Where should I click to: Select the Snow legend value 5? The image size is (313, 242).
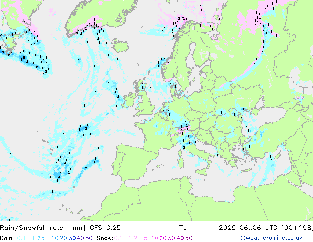146,238
